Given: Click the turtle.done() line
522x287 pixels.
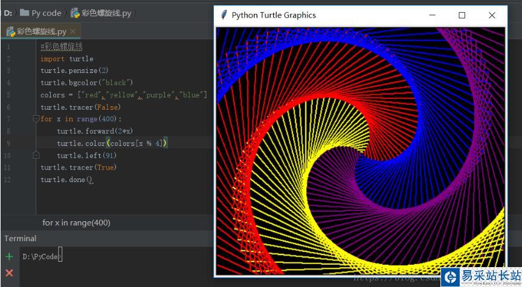Looking at the screenshot, I should point(67,180).
